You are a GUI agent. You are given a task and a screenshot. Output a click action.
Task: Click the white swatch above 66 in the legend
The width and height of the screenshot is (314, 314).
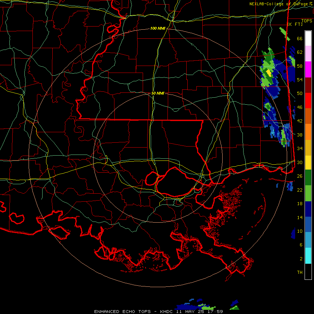click(308, 38)
